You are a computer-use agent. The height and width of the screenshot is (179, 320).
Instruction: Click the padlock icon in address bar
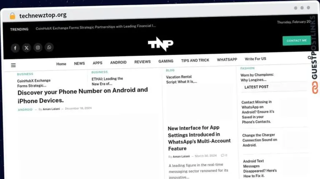pyautogui.click(x=12, y=16)
